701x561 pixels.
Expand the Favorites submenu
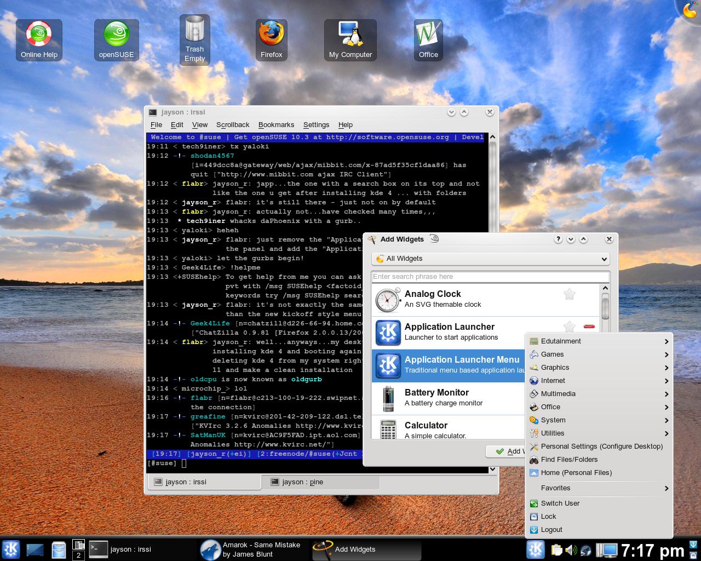599,488
